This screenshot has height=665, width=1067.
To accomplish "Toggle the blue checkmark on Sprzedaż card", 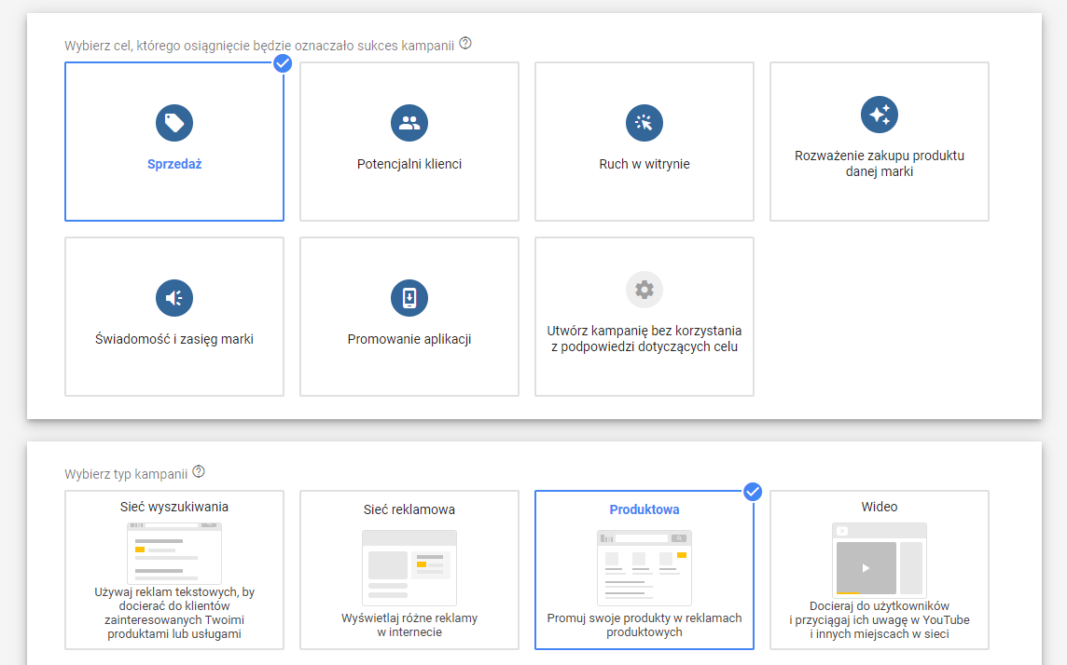I will coord(283,63).
